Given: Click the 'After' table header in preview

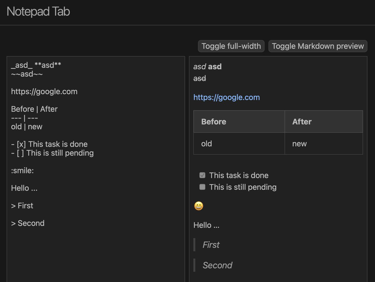Looking at the screenshot, I should [x=324, y=122].
